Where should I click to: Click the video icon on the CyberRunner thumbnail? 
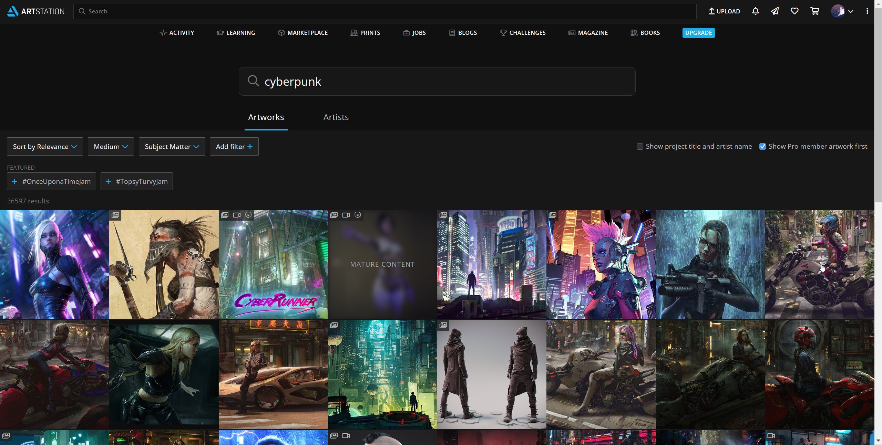pos(237,215)
